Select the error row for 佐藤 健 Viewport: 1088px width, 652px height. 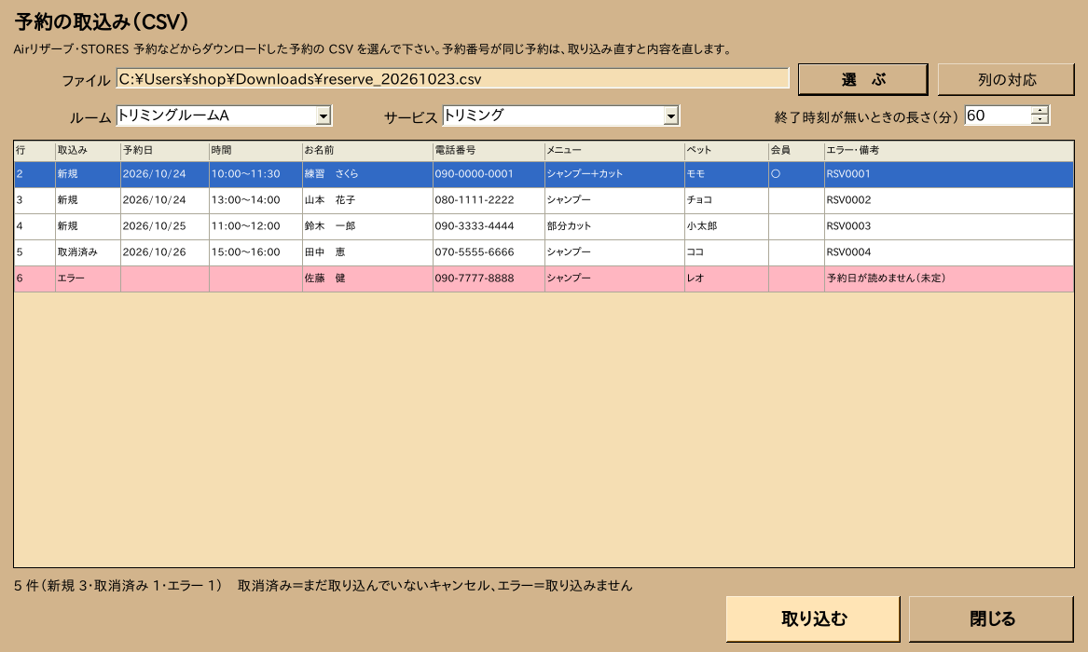pyautogui.click(x=544, y=278)
